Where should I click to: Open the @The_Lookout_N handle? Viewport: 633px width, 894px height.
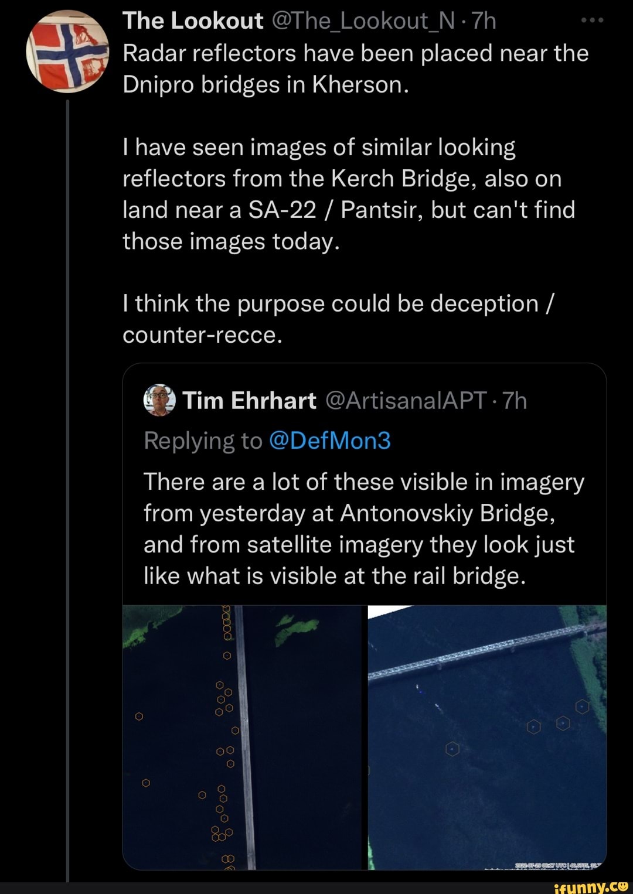(x=363, y=21)
